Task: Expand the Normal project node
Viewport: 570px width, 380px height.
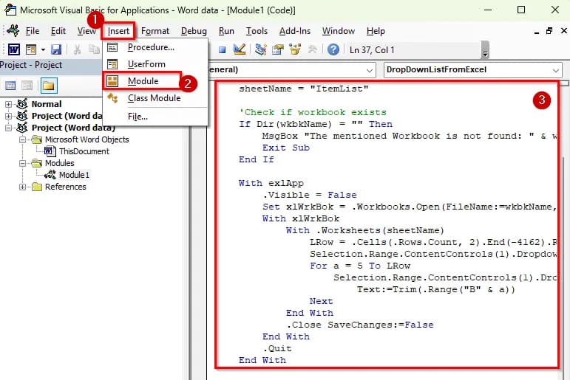Action: coord(8,104)
